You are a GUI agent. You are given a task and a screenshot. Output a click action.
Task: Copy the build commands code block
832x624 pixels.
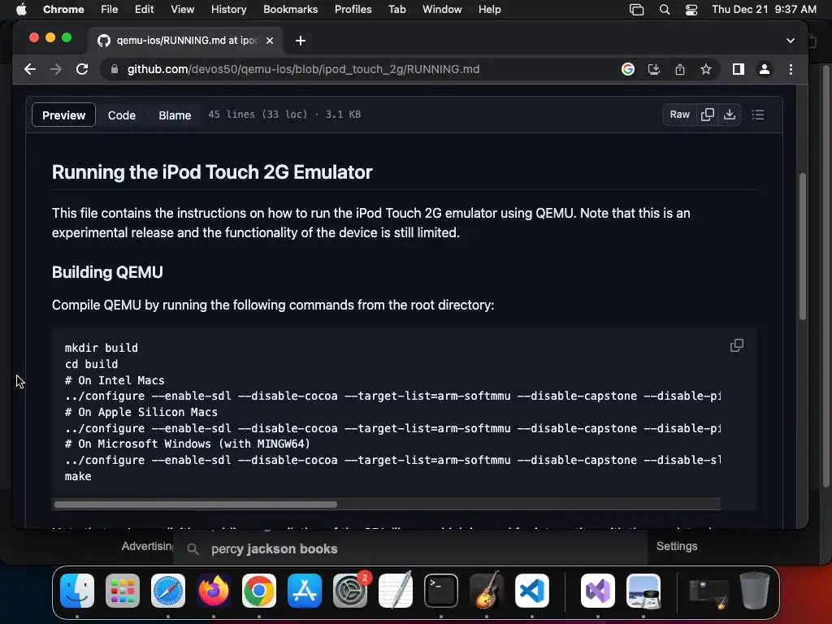736,345
